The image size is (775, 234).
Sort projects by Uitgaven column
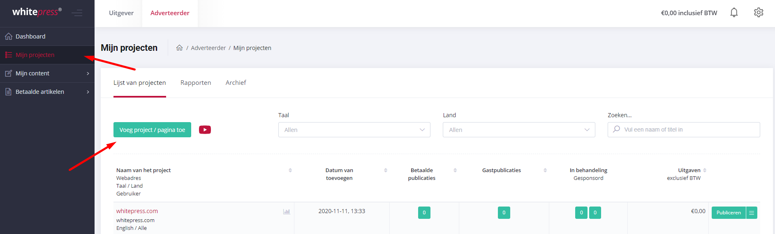[705, 170]
